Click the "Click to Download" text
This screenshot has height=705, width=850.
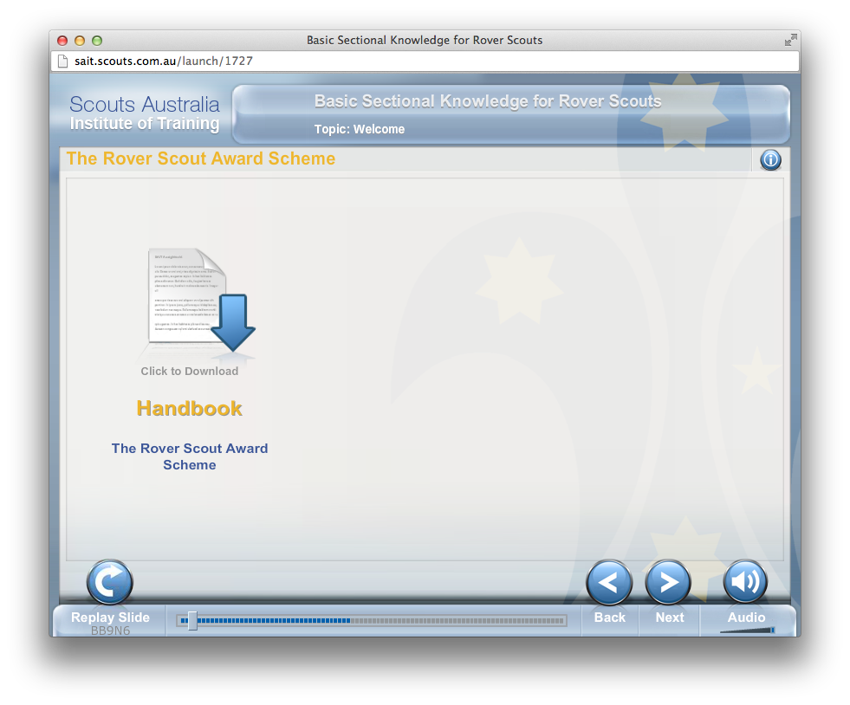(x=190, y=372)
